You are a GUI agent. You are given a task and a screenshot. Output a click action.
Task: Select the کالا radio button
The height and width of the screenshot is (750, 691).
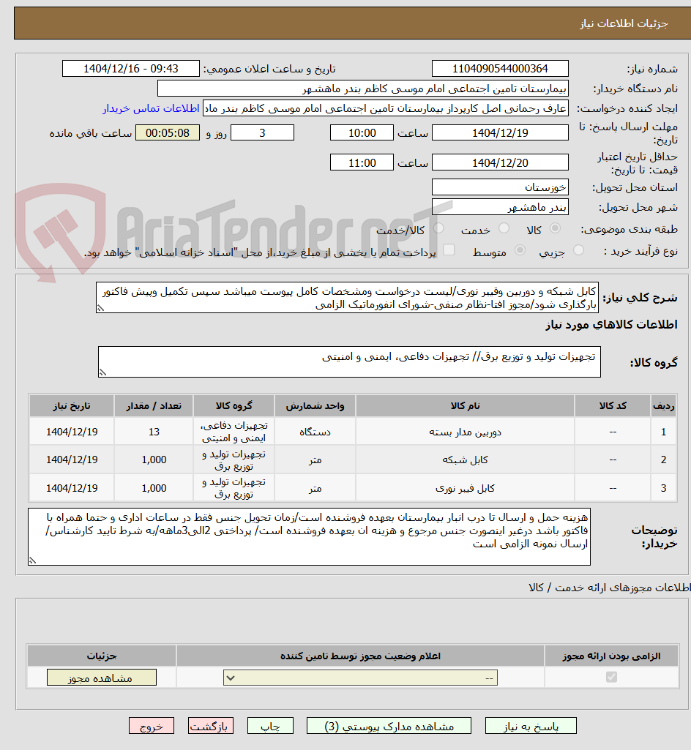click(x=555, y=228)
